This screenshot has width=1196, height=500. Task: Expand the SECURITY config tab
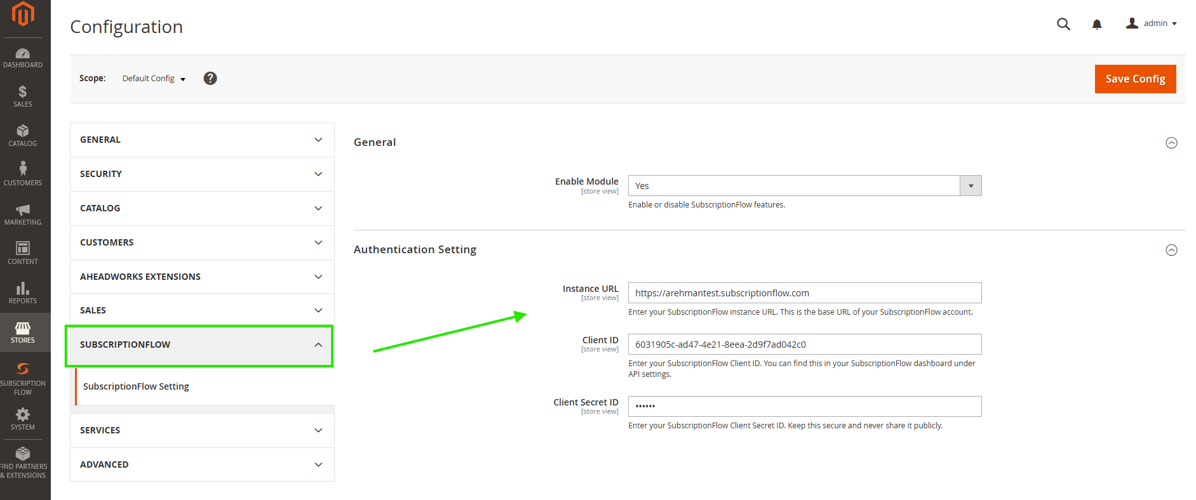202,174
